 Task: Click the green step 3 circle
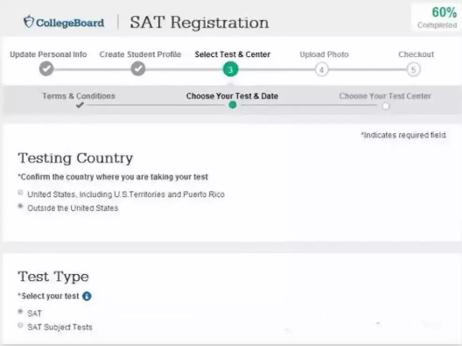pos(230,69)
